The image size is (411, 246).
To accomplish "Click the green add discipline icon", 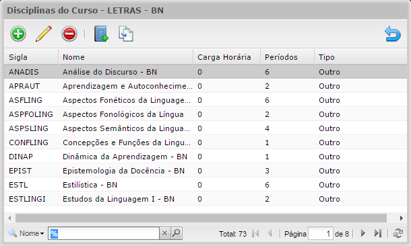I will [18, 34].
